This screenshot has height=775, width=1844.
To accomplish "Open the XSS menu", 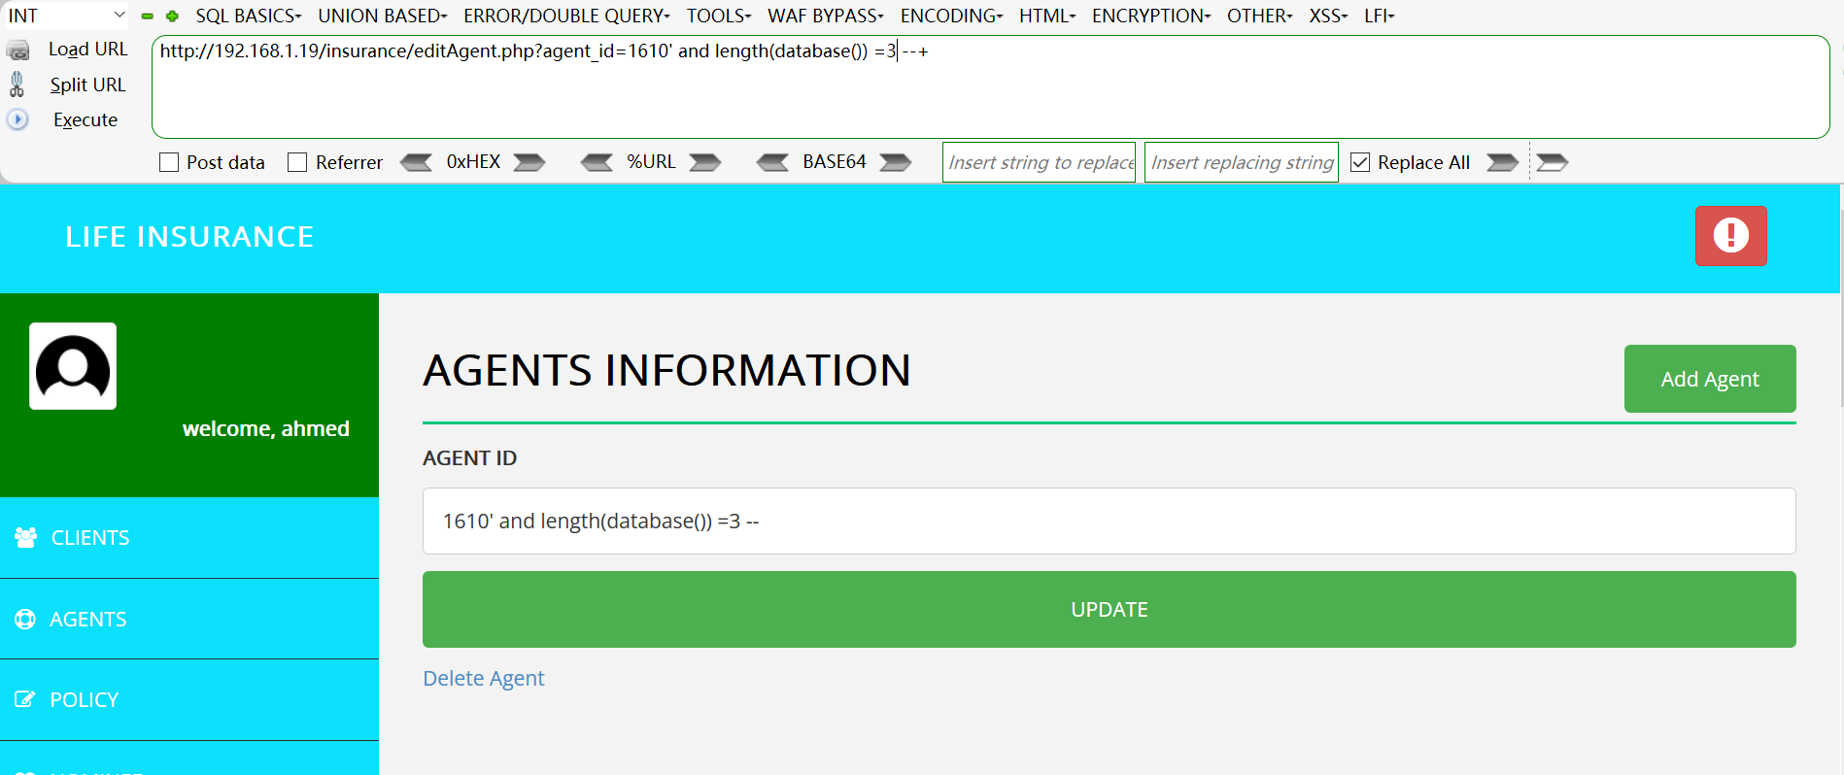I will (1328, 16).
